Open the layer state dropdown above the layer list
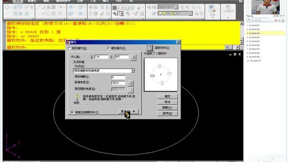The image size is (288, 162). (x=168, y=7)
